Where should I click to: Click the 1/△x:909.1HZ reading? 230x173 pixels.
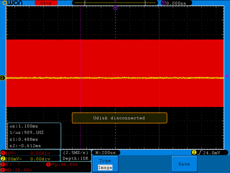click(27, 132)
